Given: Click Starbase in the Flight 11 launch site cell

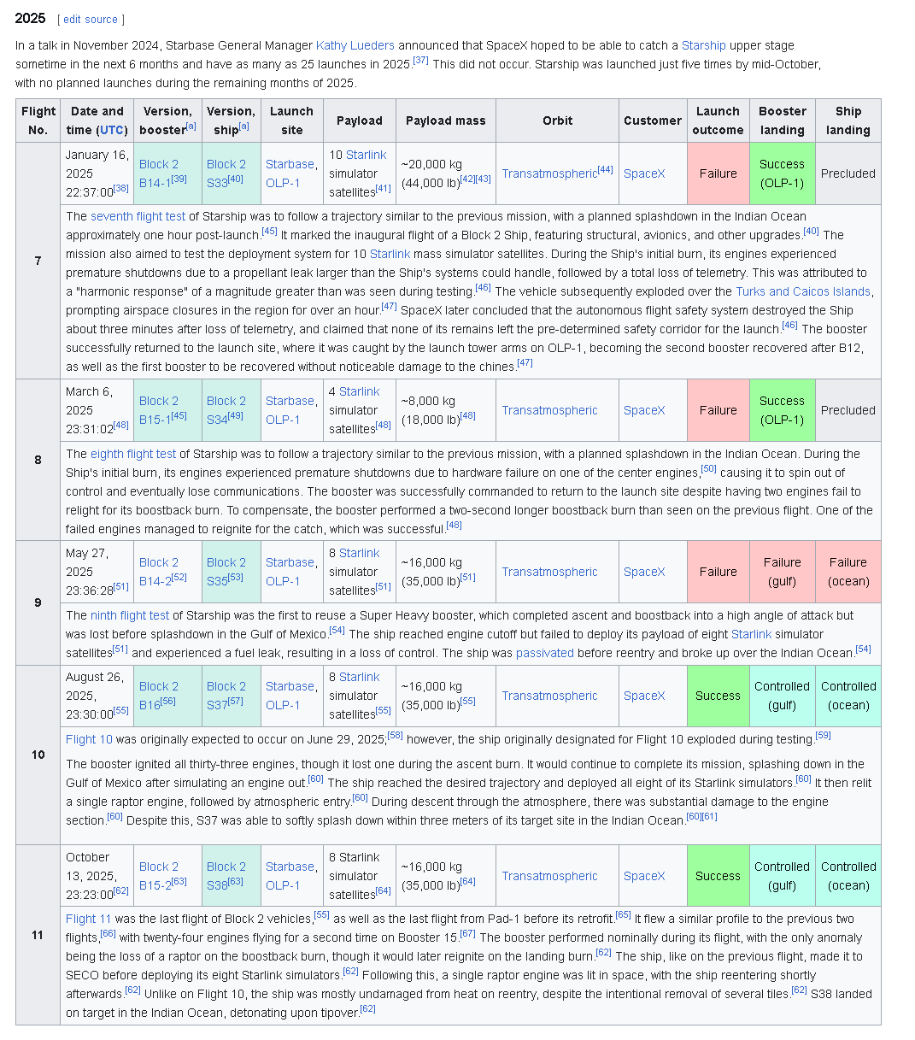Looking at the screenshot, I should (x=290, y=867).
